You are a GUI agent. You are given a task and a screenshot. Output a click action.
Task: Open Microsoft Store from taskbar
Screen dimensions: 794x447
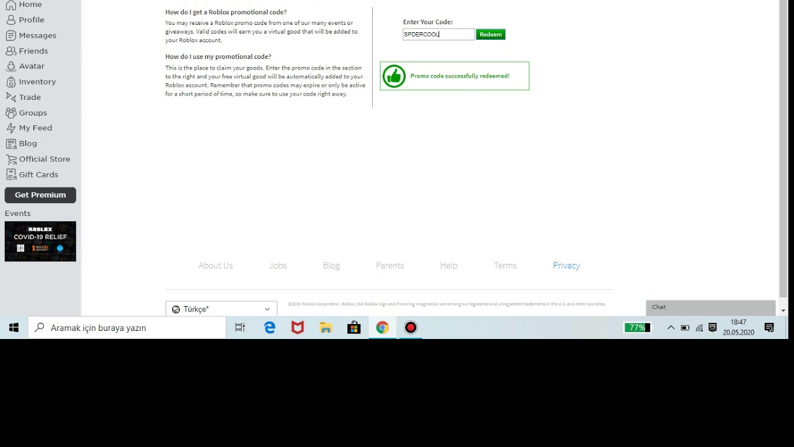pyautogui.click(x=354, y=328)
